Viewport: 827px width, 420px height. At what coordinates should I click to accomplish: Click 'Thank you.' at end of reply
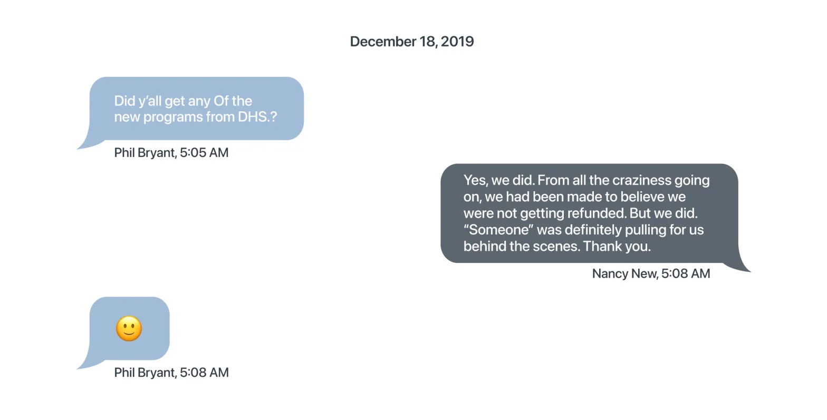tap(617, 246)
